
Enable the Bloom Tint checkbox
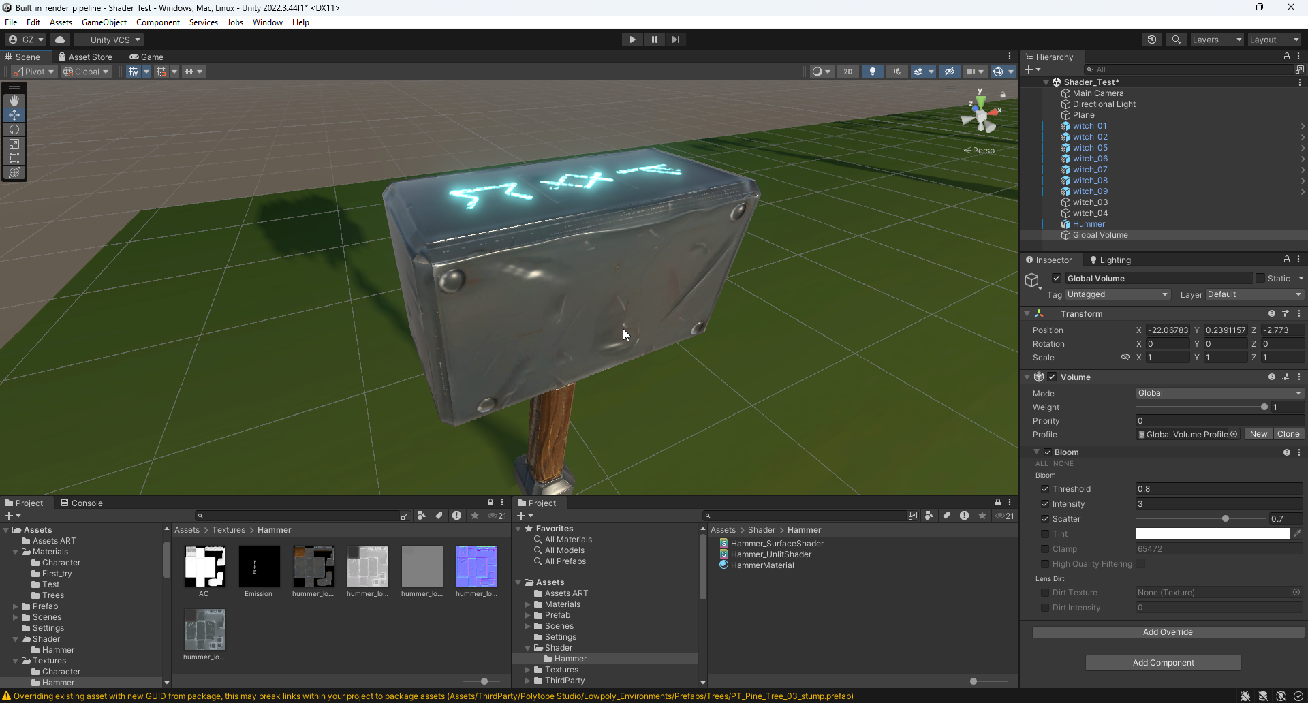1045,534
